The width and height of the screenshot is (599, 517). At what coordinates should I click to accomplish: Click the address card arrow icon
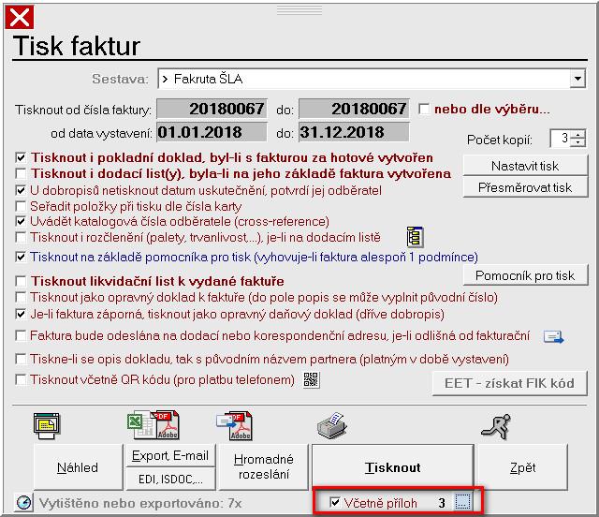point(553,337)
